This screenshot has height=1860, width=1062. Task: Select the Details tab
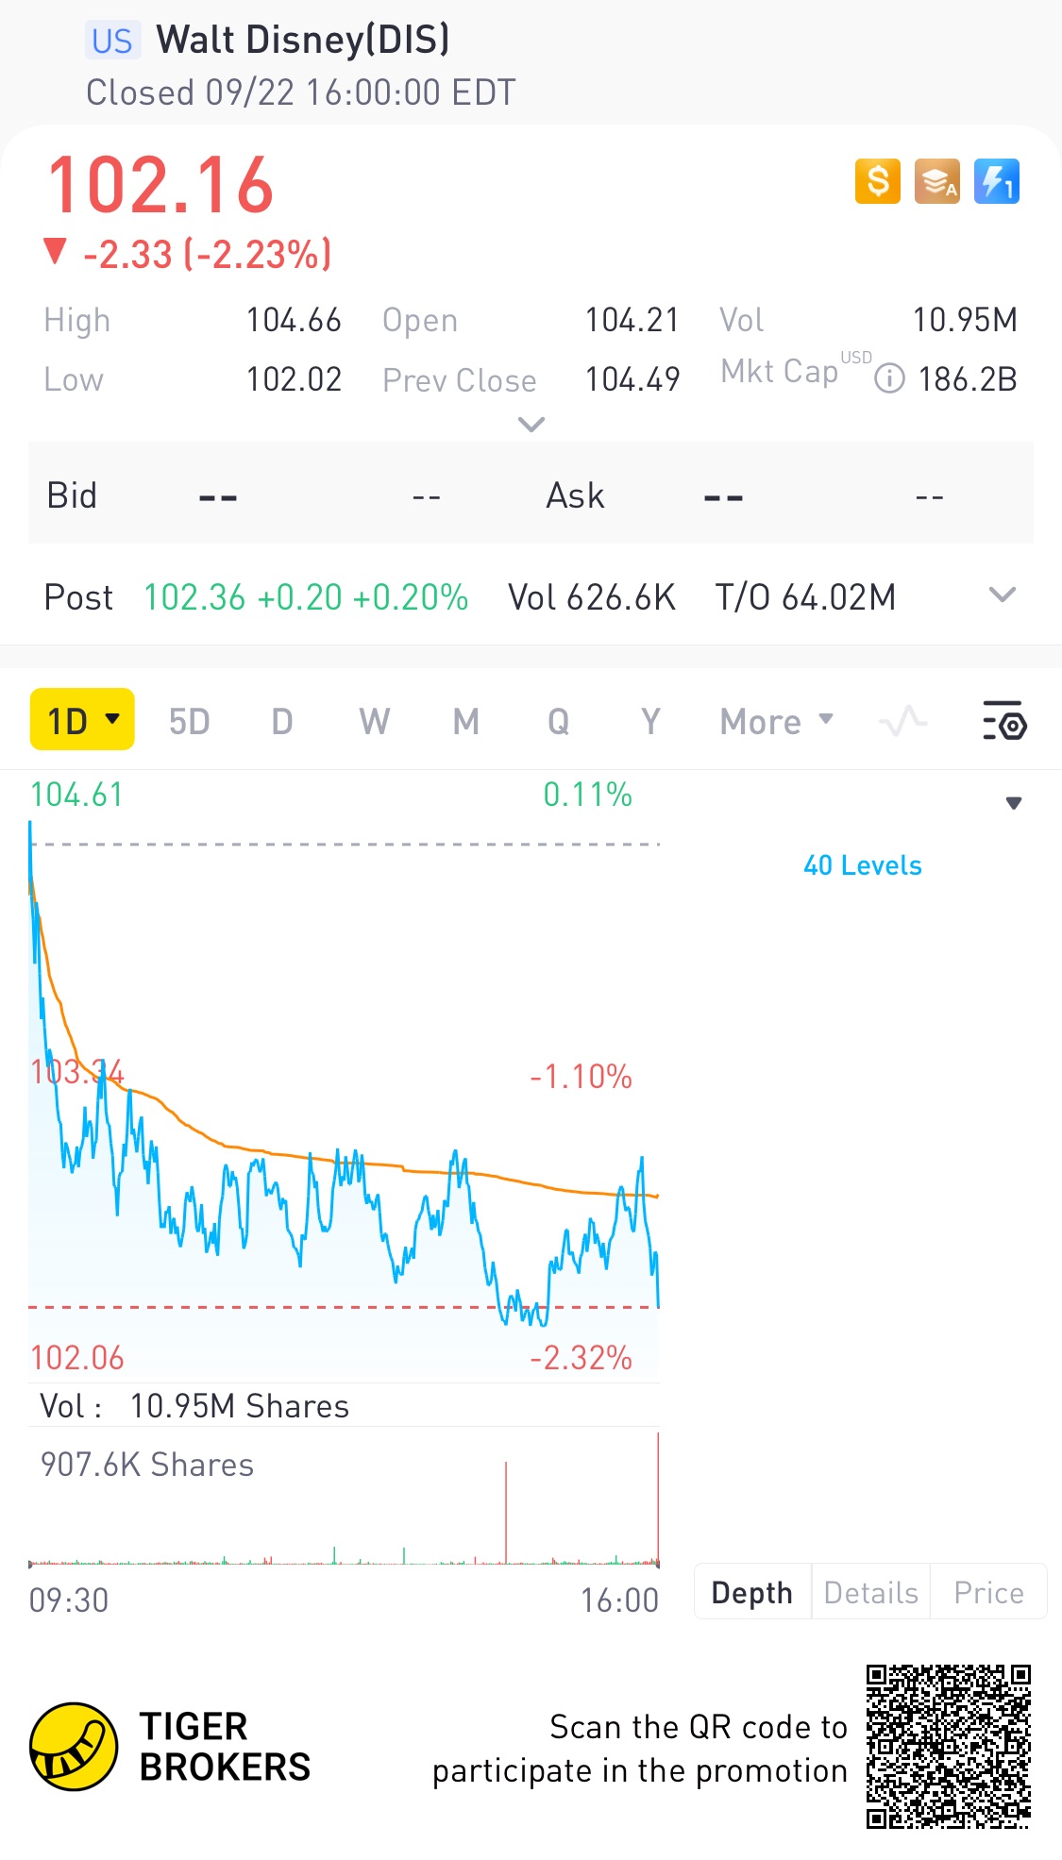pos(870,1592)
